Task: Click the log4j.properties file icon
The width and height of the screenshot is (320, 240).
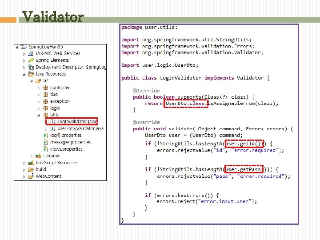Action: [x=46, y=135]
